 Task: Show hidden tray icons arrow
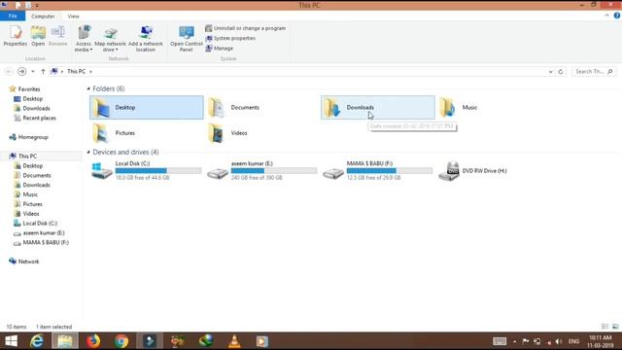[x=514, y=341]
